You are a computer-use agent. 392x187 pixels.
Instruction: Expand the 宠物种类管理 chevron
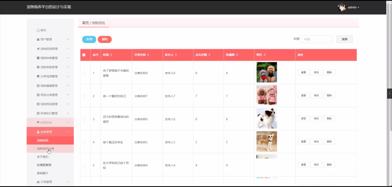[68, 58]
